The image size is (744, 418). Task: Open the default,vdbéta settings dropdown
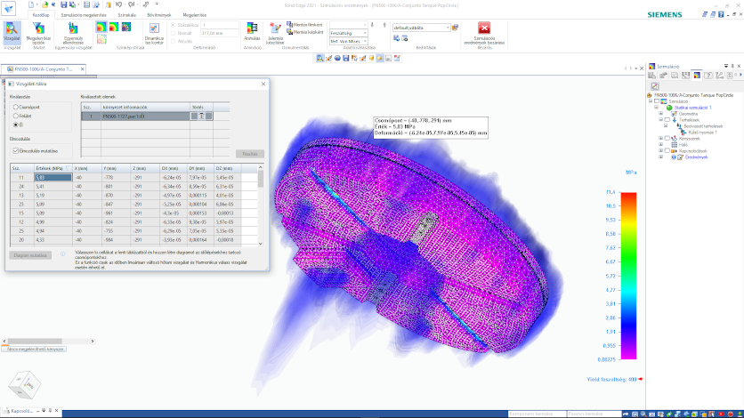421,28
